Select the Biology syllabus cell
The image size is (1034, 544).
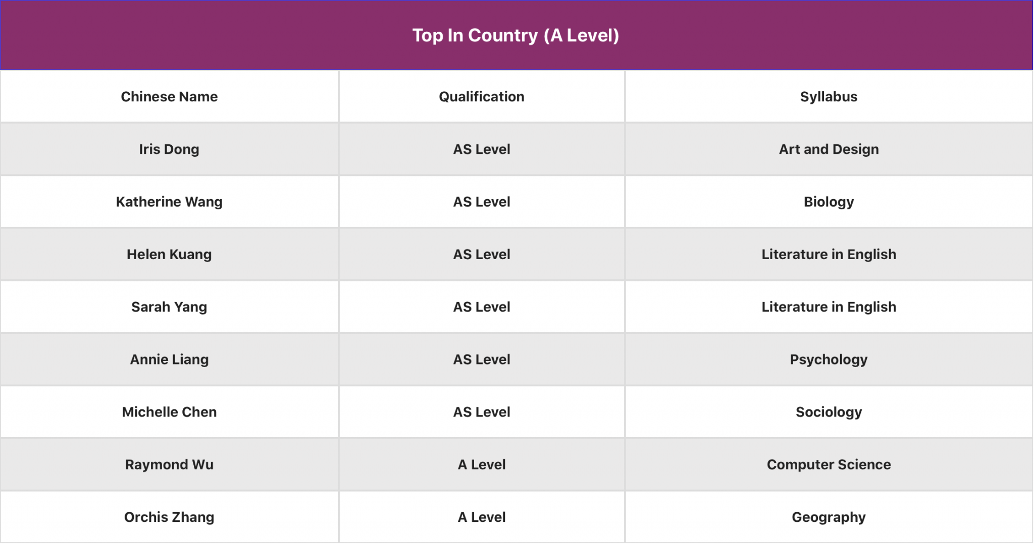[829, 202]
